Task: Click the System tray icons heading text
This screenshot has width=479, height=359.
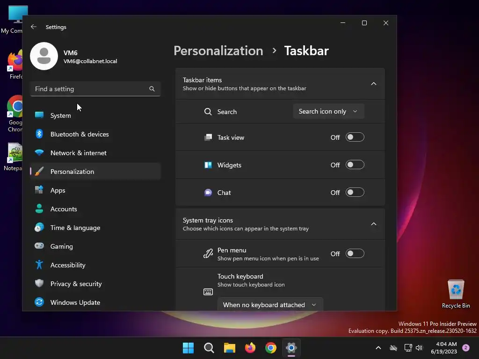Action: (208, 220)
